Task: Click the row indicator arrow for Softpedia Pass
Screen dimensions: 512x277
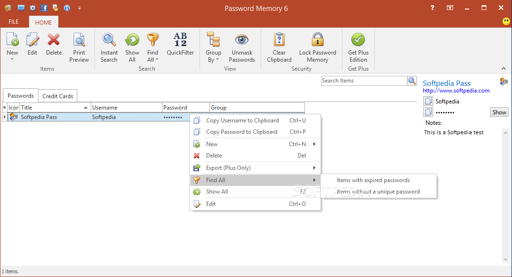Action: [x=5, y=117]
